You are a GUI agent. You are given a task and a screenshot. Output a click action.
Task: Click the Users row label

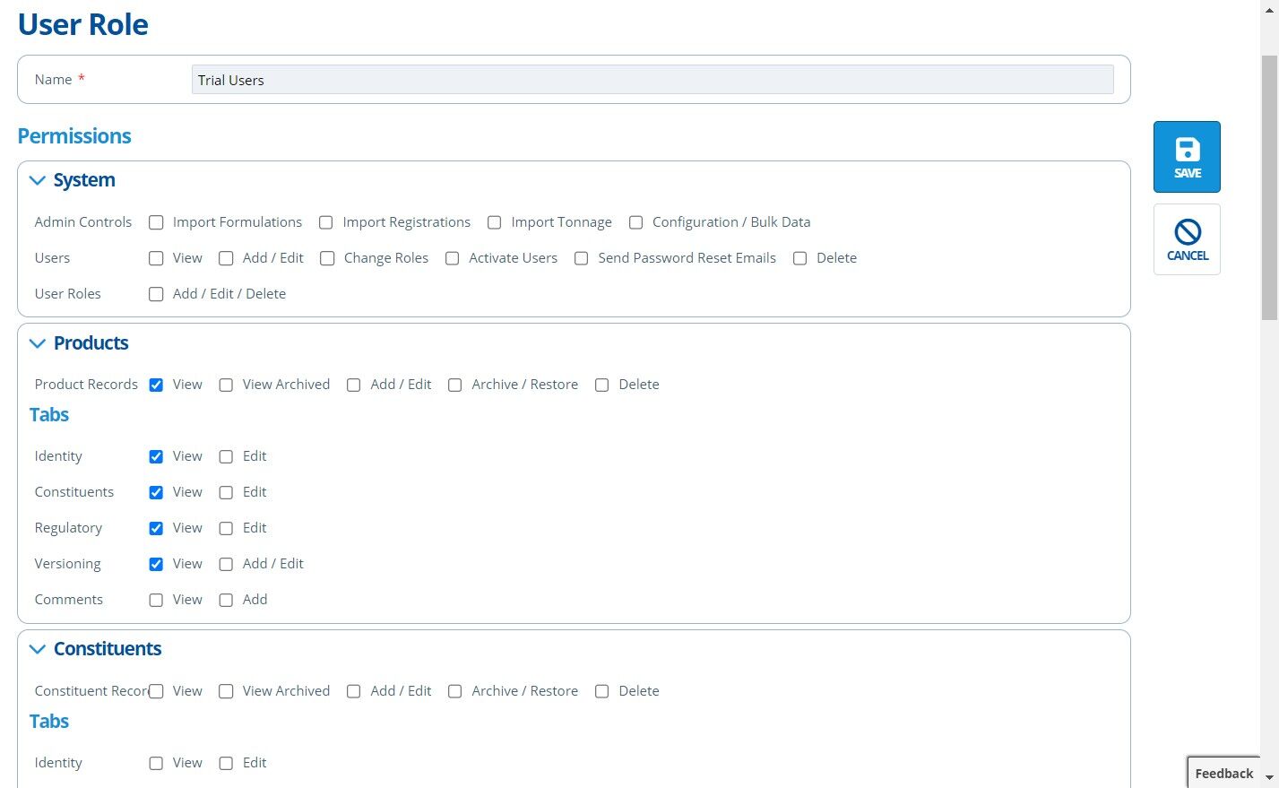click(x=52, y=258)
